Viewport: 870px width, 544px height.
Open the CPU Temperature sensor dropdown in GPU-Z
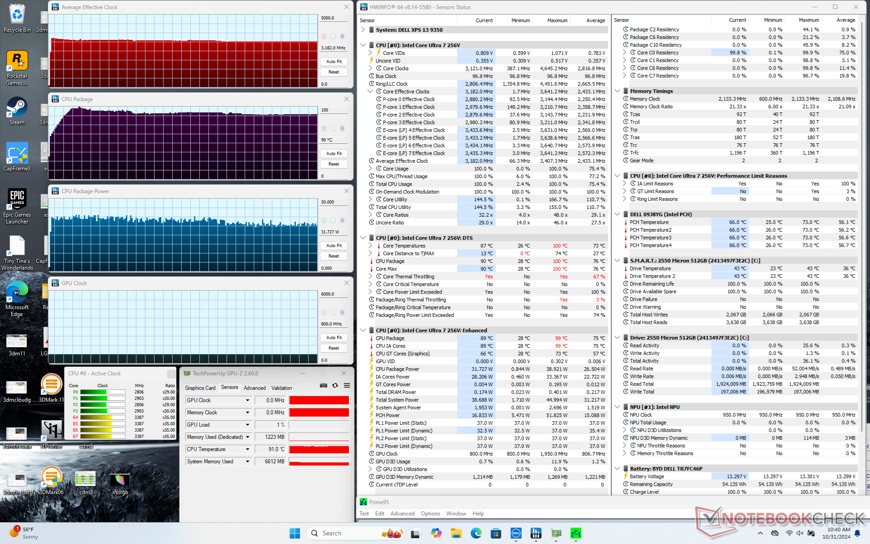click(x=247, y=449)
